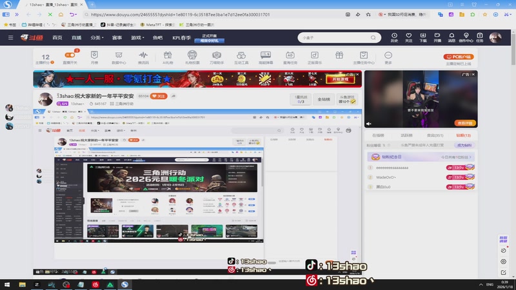This screenshot has width=516, height=290.
Task: Open 赛事 in Douyu navbar
Action: click(117, 37)
